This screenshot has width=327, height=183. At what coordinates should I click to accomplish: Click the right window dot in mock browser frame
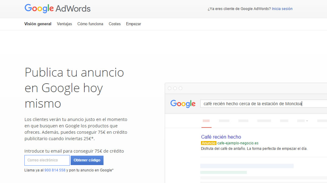181,88
